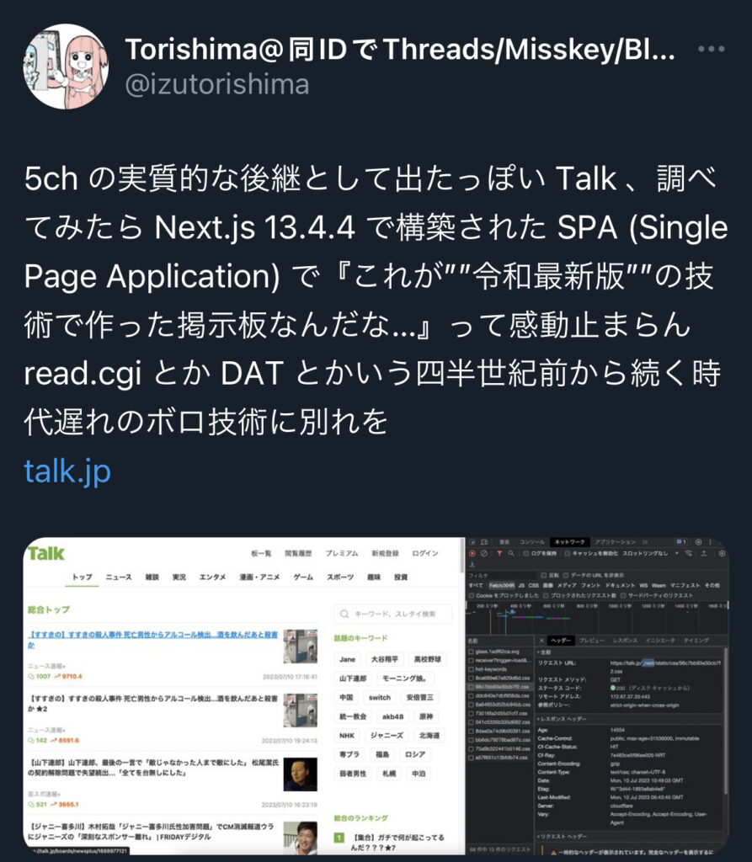This screenshot has width=752, height=862.
Task: Open the three-dot more options menu
Action: pyautogui.click(x=712, y=49)
